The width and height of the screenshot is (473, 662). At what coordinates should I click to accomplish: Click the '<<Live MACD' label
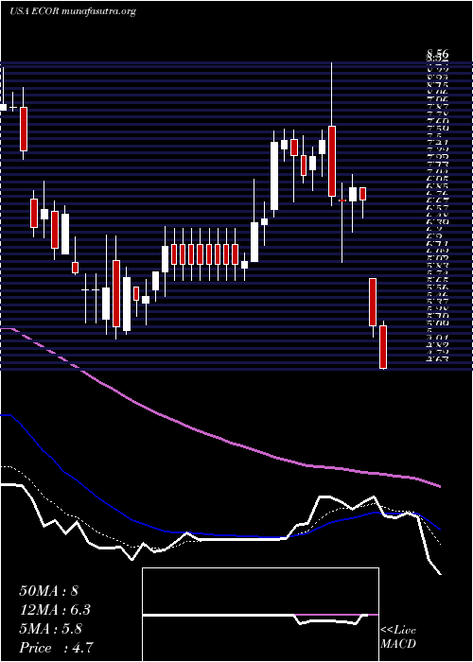[x=398, y=637]
